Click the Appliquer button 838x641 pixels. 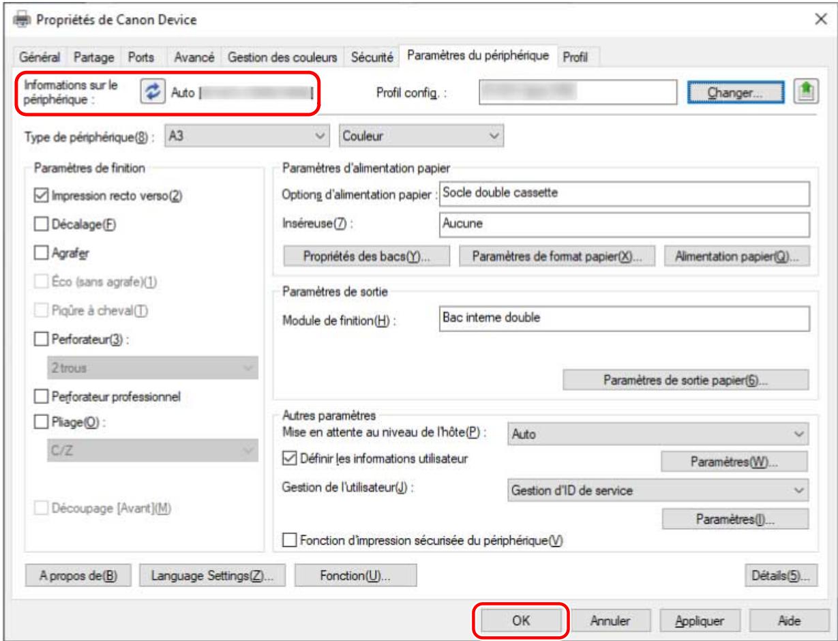pos(700,621)
